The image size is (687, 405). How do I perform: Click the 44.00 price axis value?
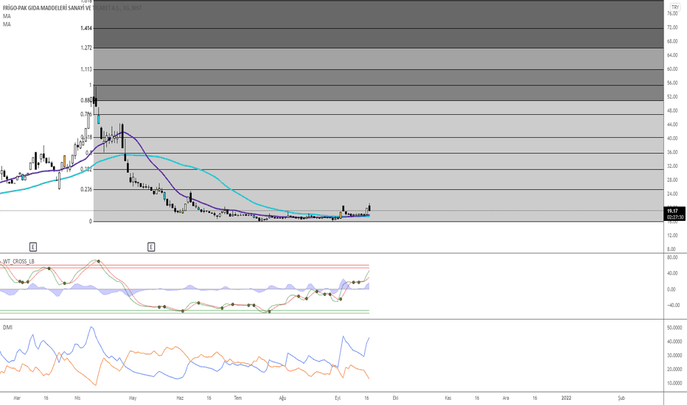[x=672, y=124]
